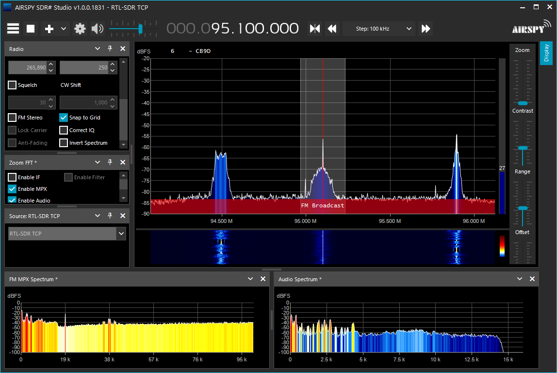The image size is (557, 373).
Task: Click the Zoom FFT scrollbar up arrow
Action: coord(123,175)
